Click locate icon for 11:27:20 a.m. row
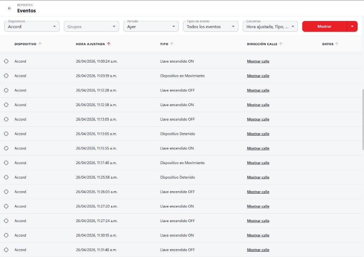This screenshot has width=364, height=257. tap(6, 206)
